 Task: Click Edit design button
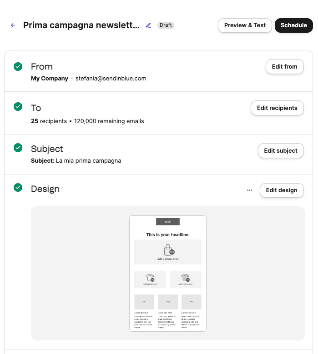click(282, 190)
